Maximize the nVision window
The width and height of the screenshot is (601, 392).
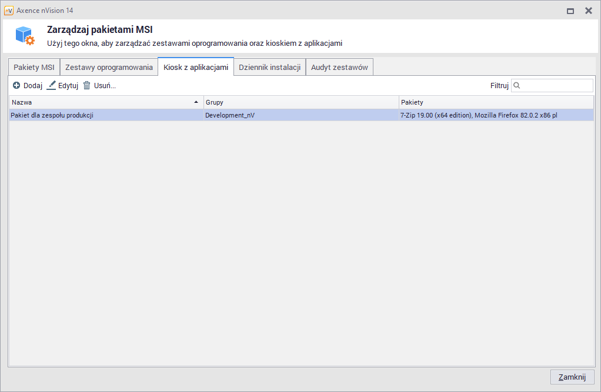570,11
